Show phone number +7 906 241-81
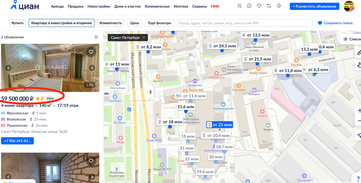 coord(17,141)
